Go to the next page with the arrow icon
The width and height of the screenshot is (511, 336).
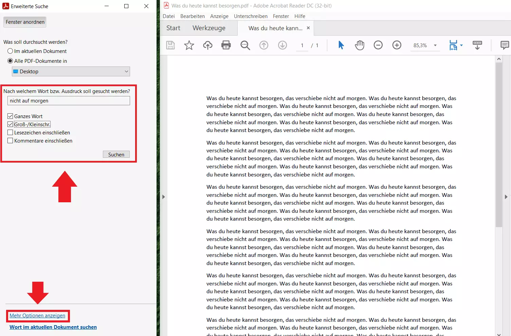[x=282, y=45]
